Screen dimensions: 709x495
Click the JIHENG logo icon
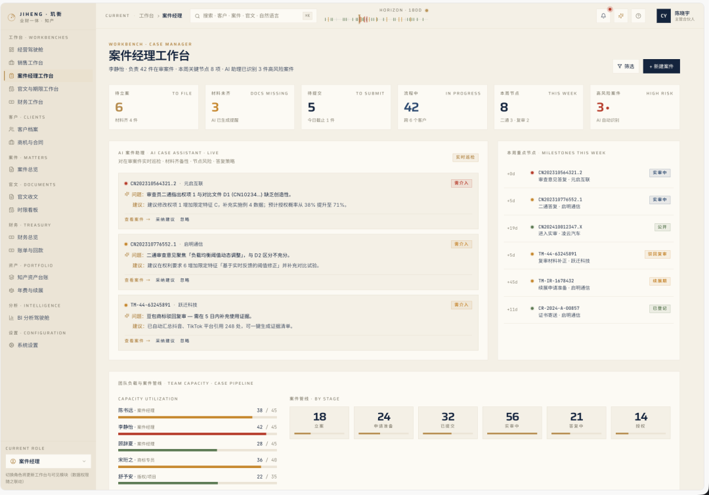pyautogui.click(x=12, y=17)
